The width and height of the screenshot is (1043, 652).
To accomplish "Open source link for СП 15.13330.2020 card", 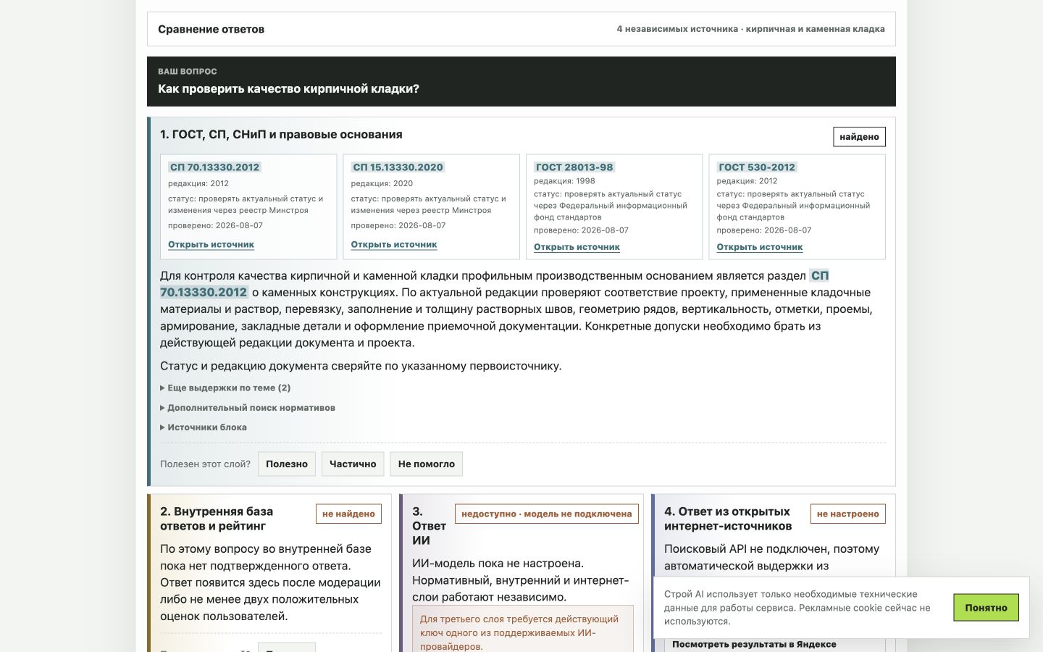I will pyautogui.click(x=394, y=245).
